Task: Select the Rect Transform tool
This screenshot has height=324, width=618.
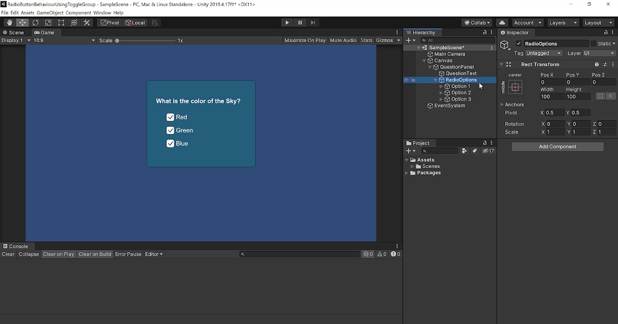Action: click(x=60, y=22)
